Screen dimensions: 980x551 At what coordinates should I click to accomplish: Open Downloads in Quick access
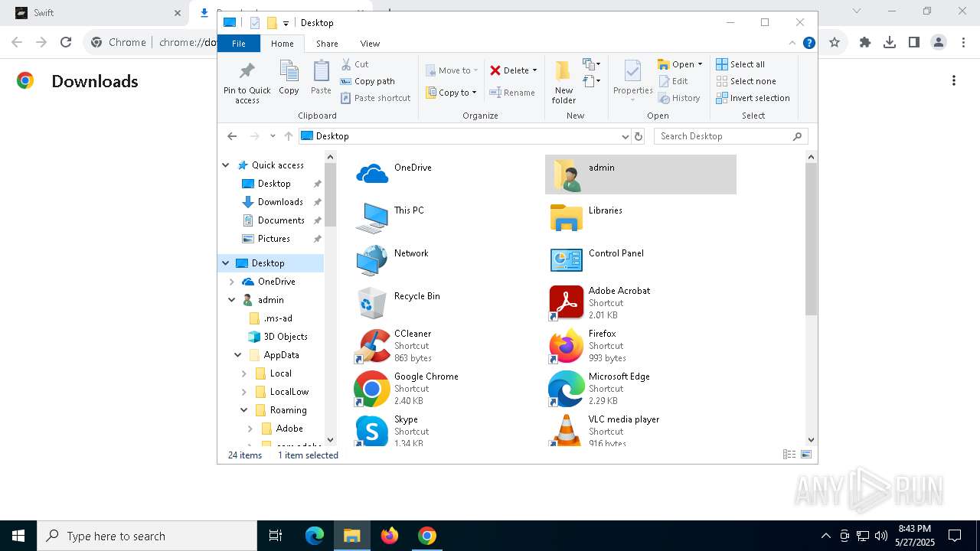tap(280, 202)
